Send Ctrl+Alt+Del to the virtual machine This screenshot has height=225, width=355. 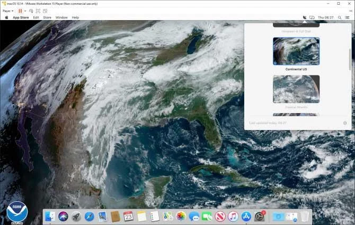(31, 11)
